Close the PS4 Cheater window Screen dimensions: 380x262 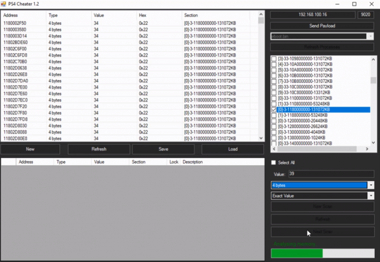click(x=371, y=4)
